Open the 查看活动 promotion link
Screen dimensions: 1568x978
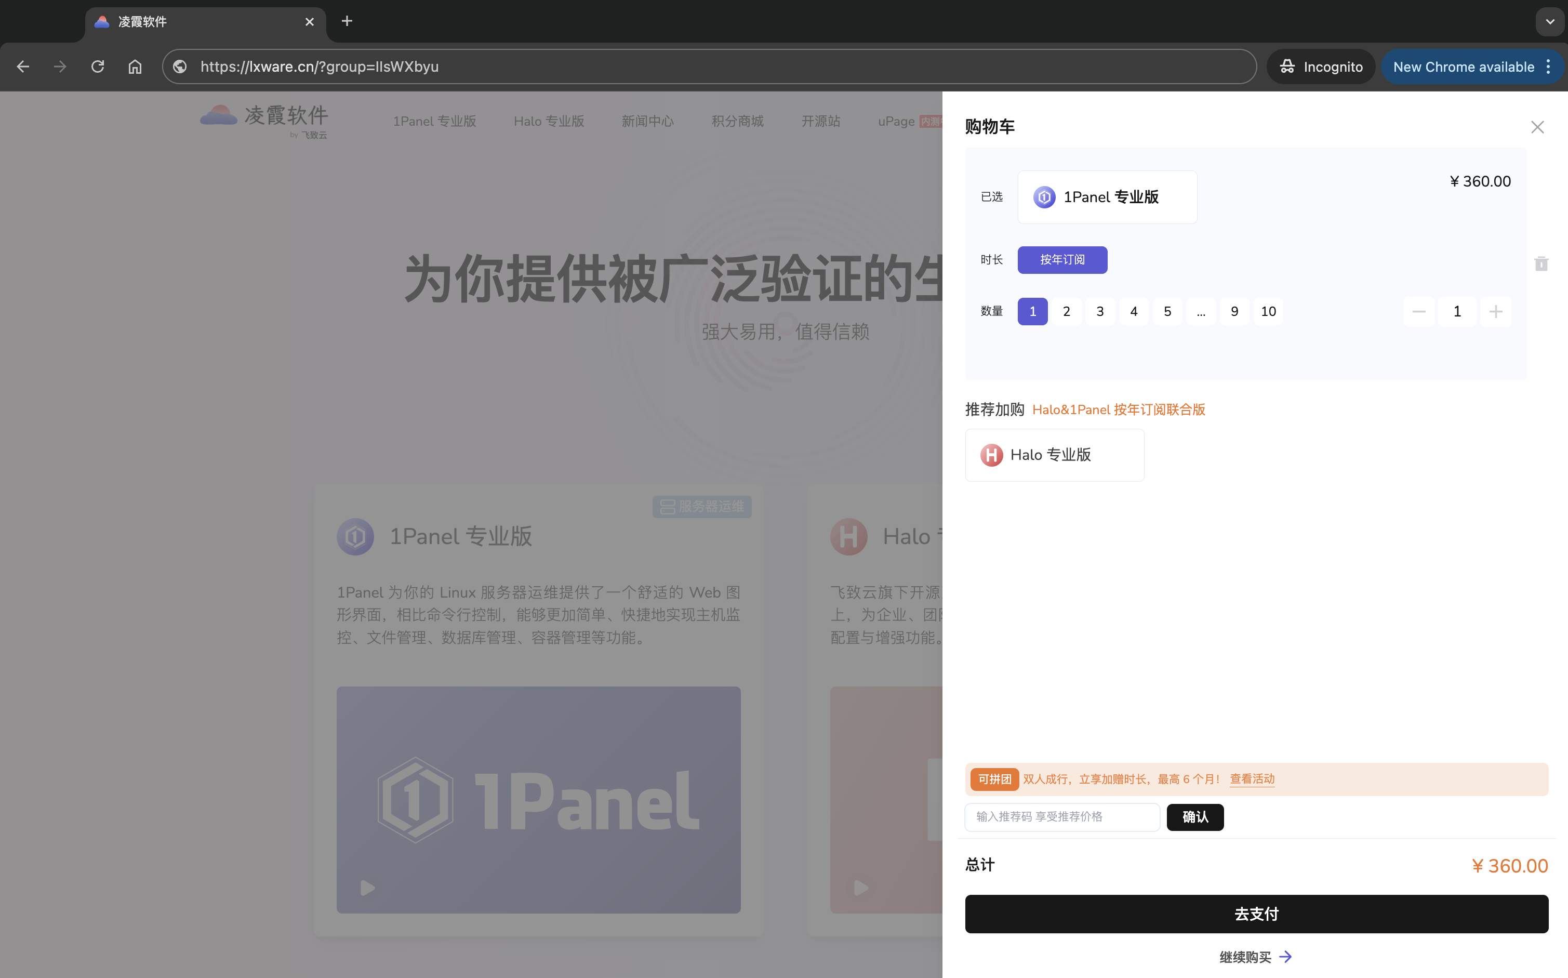pyautogui.click(x=1252, y=779)
